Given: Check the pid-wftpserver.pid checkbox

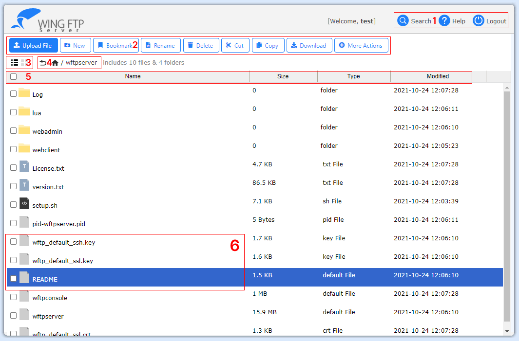Looking at the screenshot, I should pos(13,223).
